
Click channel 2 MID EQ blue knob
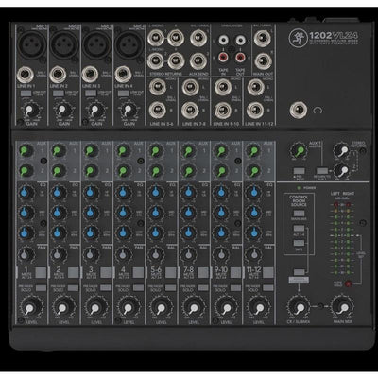(58, 213)
